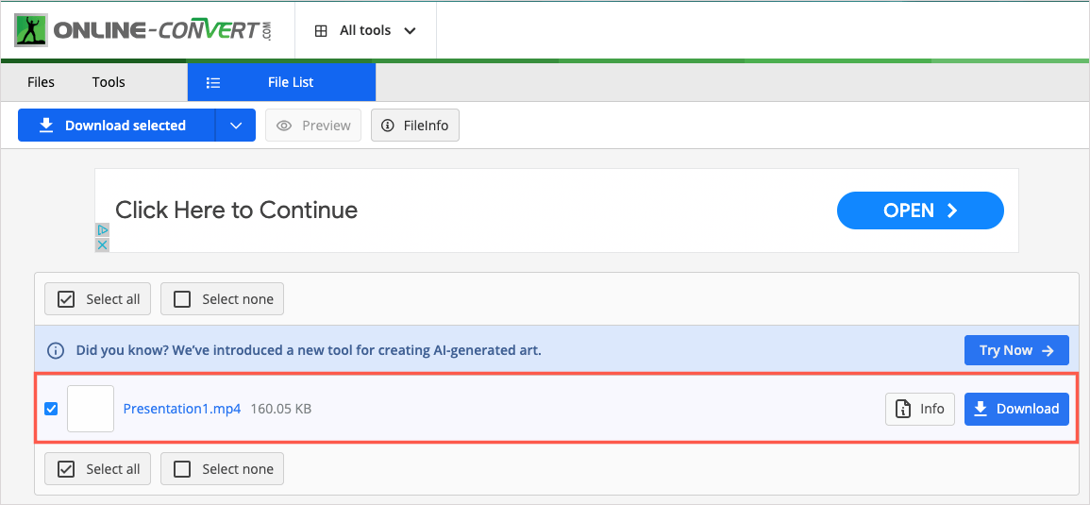Click the grid icon beside All tools
The image size is (1090, 505).
(x=321, y=30)
